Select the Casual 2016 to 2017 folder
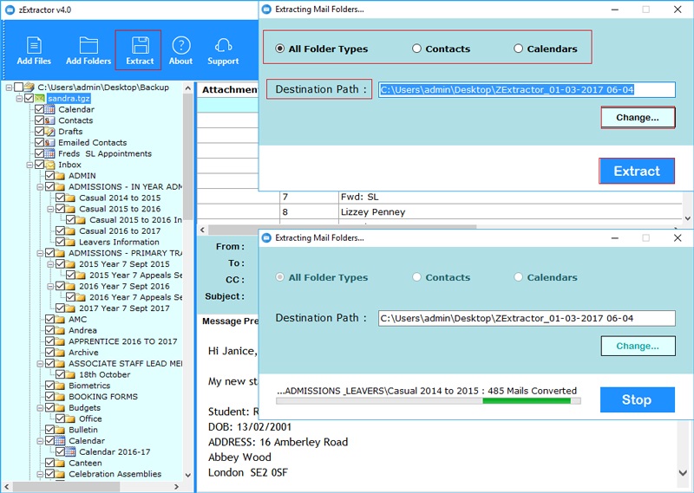 pos(120,230)
